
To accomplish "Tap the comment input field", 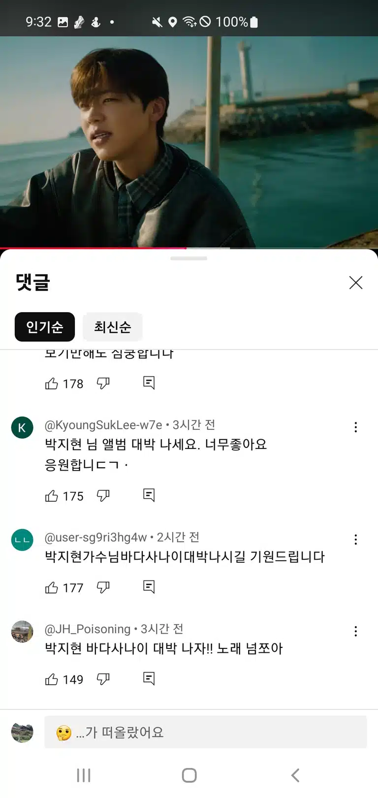I will [x=206, y=732].
